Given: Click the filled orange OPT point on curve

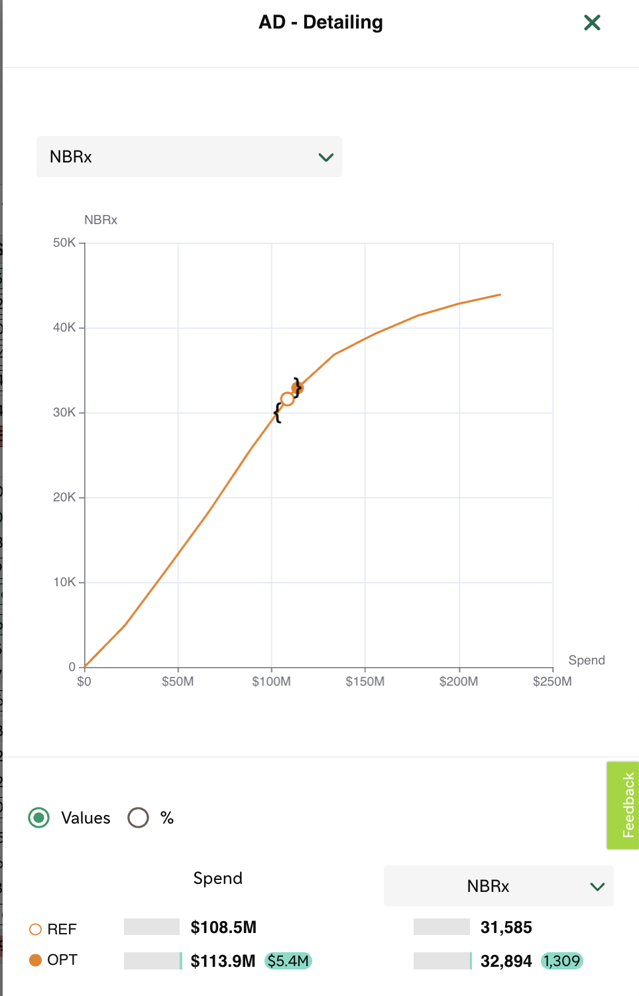Looking at the screenshot, I should 297,389.
